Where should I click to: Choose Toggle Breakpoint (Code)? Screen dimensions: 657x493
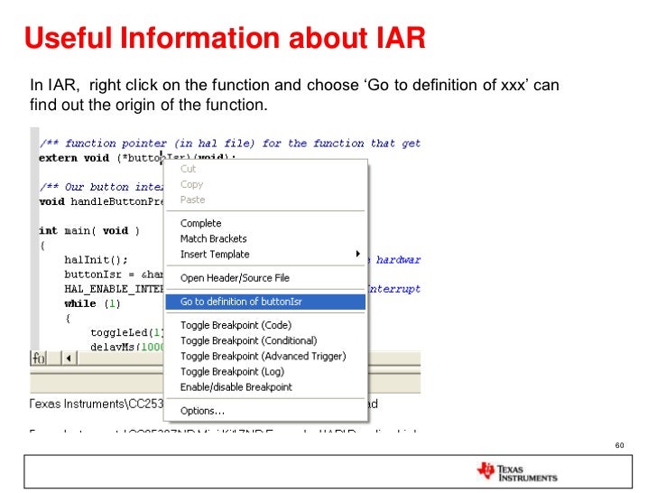(x=265, y=325)
